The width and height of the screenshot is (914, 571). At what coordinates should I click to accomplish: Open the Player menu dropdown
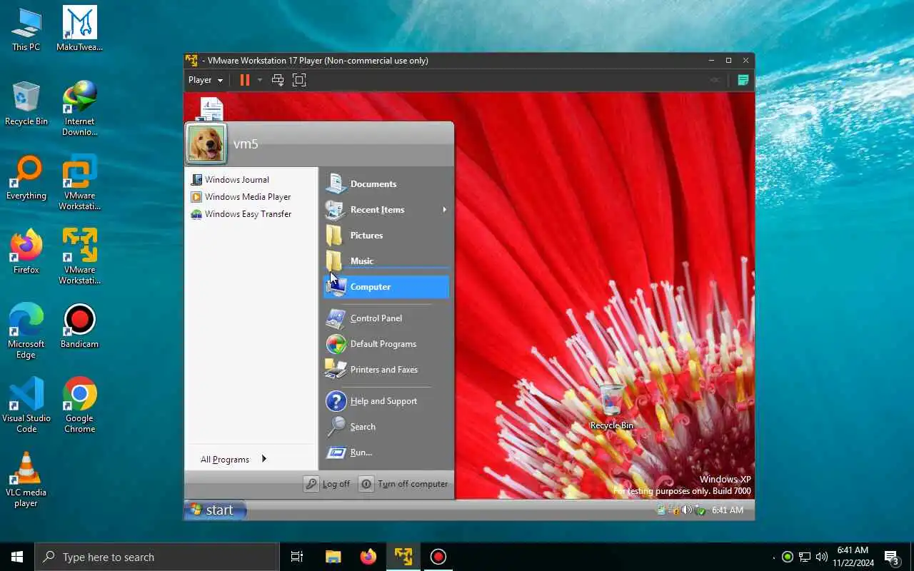(206, 80)
